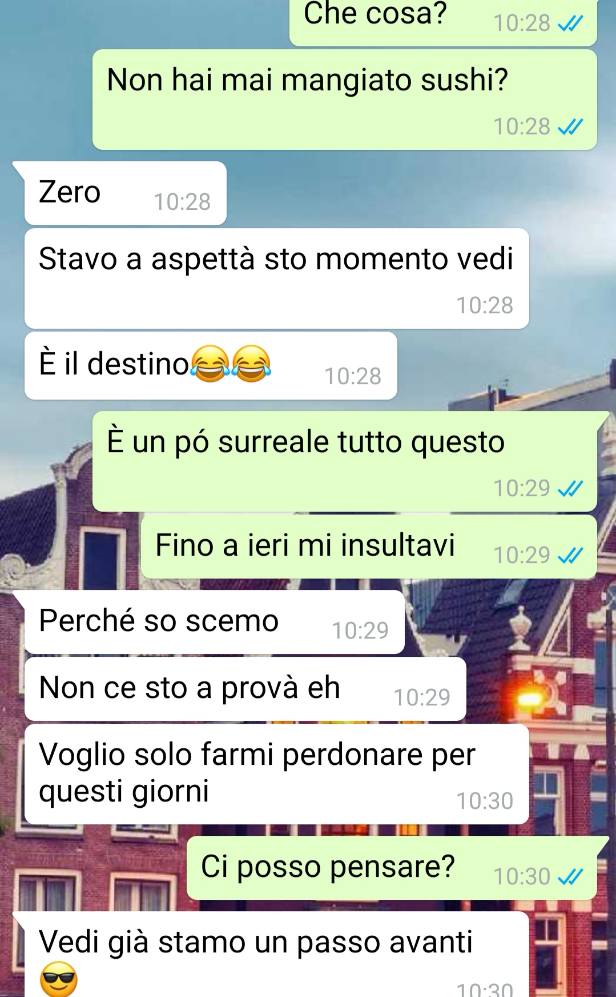Select the 'Non ce sto a provà eh' bubble

pyautogui.click(x=245, y=689)
